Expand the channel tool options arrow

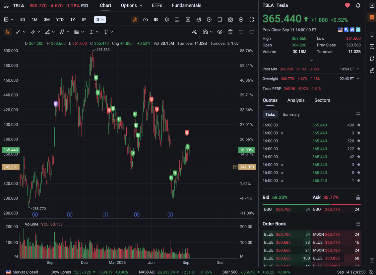pyautogui.click(x=39, y=32)
